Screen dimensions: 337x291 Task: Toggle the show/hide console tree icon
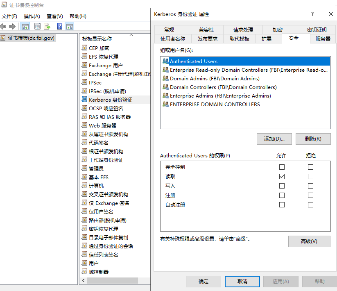(x=25, y=26)
